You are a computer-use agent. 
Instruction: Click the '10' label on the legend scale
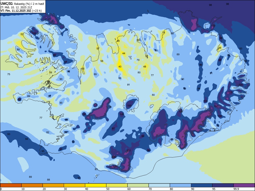point(23,189)
